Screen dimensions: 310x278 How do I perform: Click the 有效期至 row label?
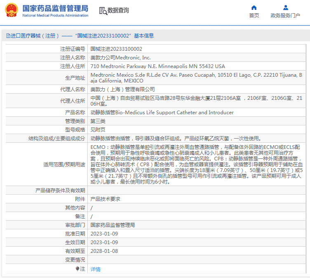[x=75, y=251]
